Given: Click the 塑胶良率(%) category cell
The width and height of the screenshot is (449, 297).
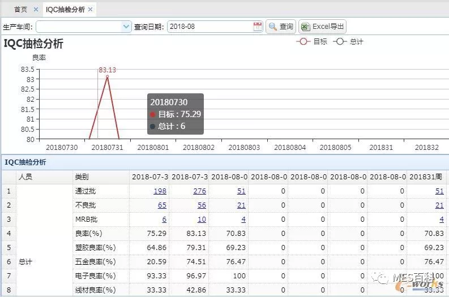Looking at the screenshot, I should click(101, 248).
